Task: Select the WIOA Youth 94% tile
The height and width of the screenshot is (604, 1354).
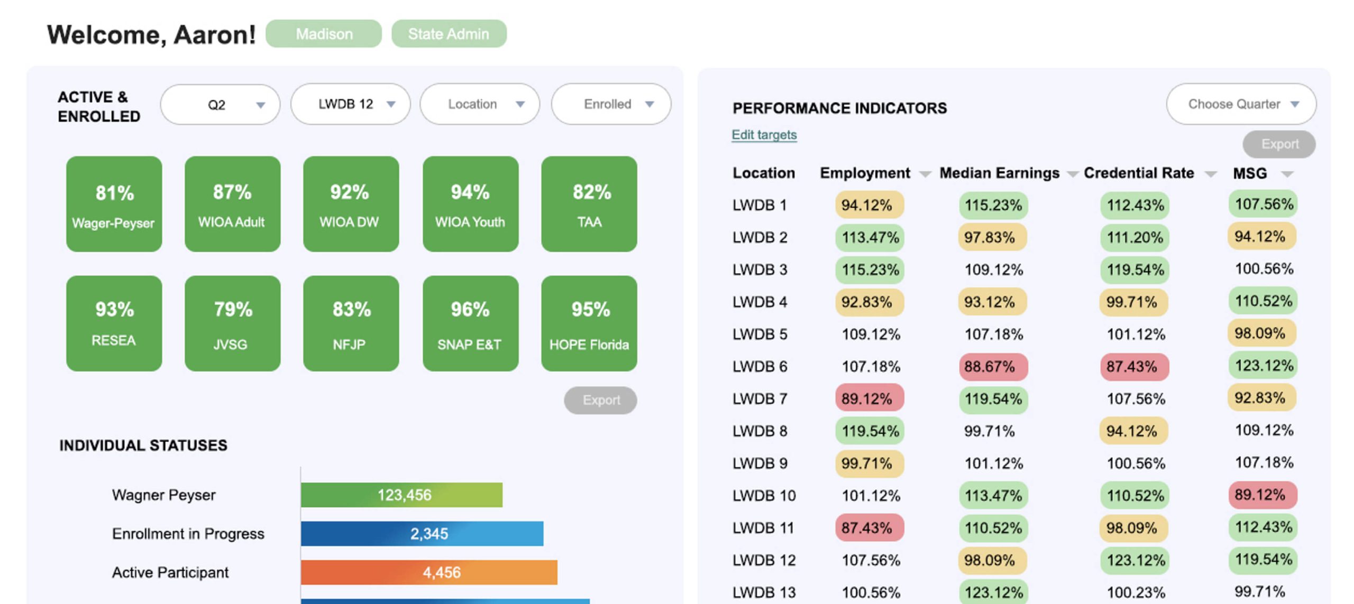Action: click(x=470, y=204)
